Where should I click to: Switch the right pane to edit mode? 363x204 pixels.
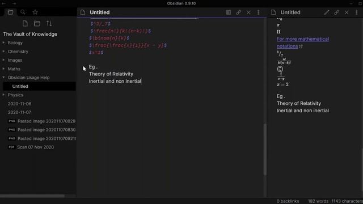click(327, 12)
